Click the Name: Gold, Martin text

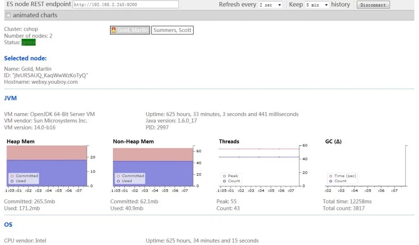(x=27, y=69)
